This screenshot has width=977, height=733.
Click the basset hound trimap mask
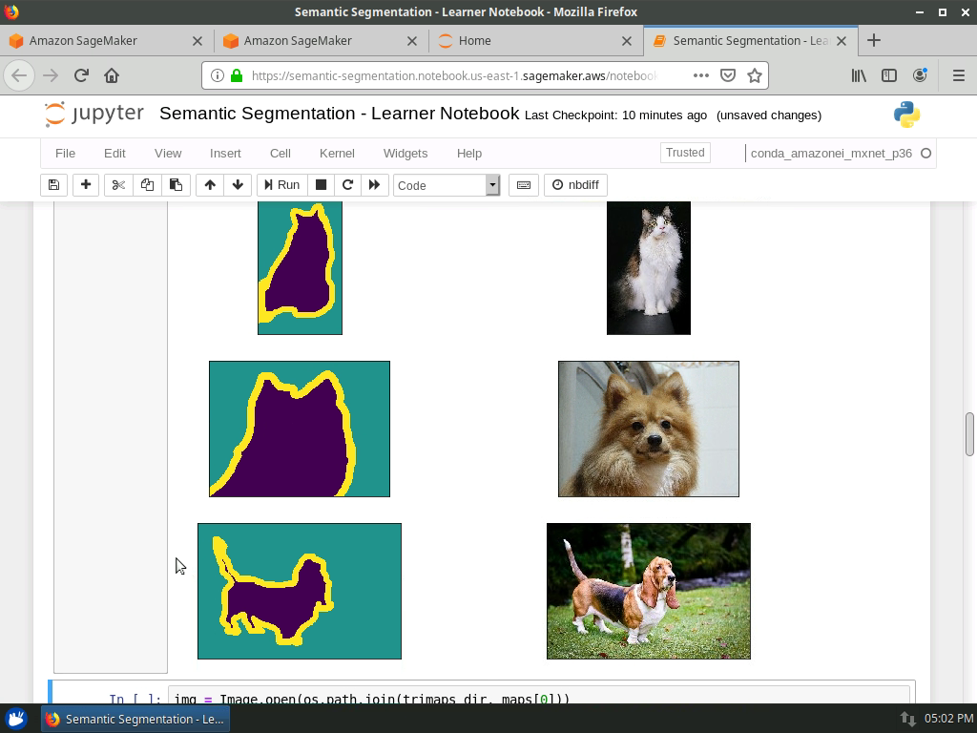pos(300,591)
